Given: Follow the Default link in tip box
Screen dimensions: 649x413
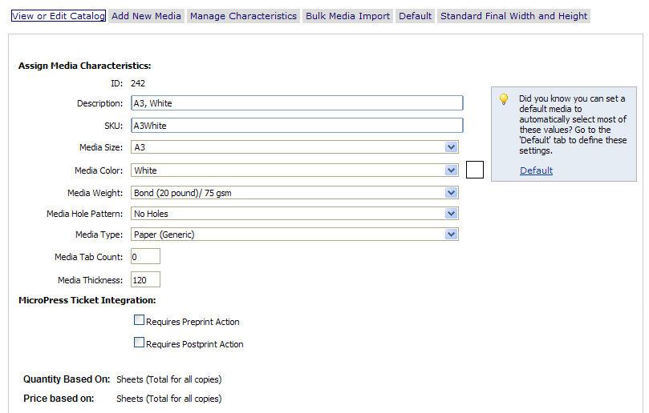Looking at the screenshot, I should click(536, 170).
